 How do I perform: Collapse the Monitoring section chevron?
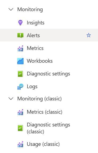(x=11, y=9)
